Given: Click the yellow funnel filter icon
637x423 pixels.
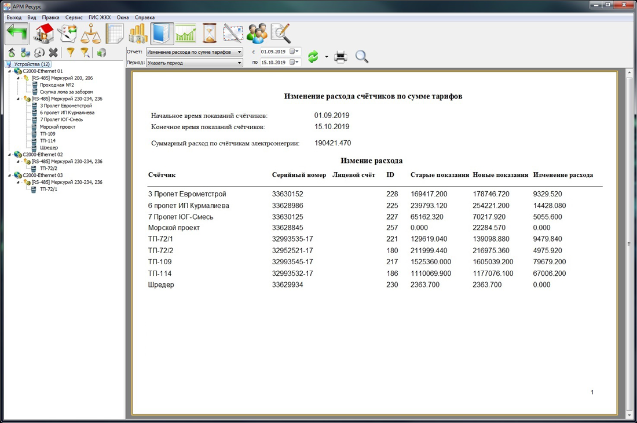Looking at the screenshot, I should pyautogui.click(x=71, y=53).
